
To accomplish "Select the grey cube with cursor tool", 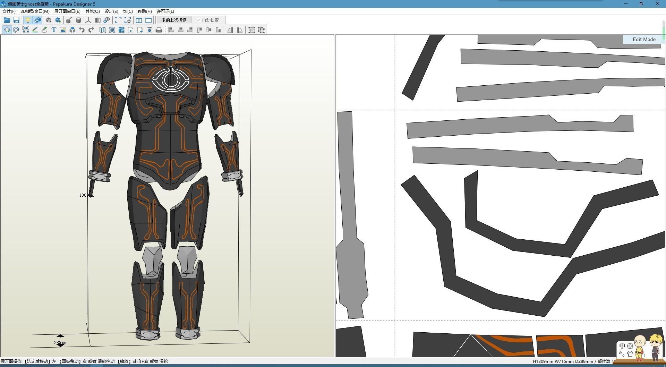I will (x=49, y=20).
